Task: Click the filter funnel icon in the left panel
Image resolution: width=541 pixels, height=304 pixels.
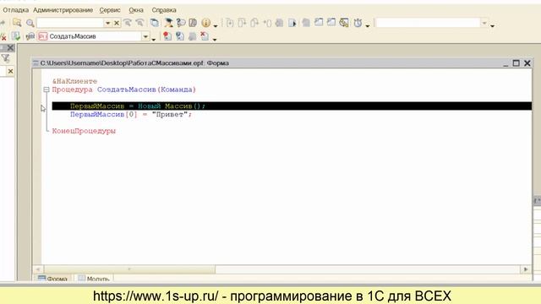Action: [6, 58]
